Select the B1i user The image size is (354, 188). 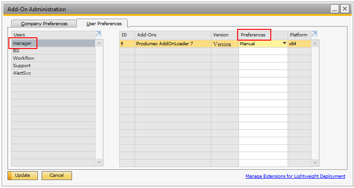tap(17, 51)
